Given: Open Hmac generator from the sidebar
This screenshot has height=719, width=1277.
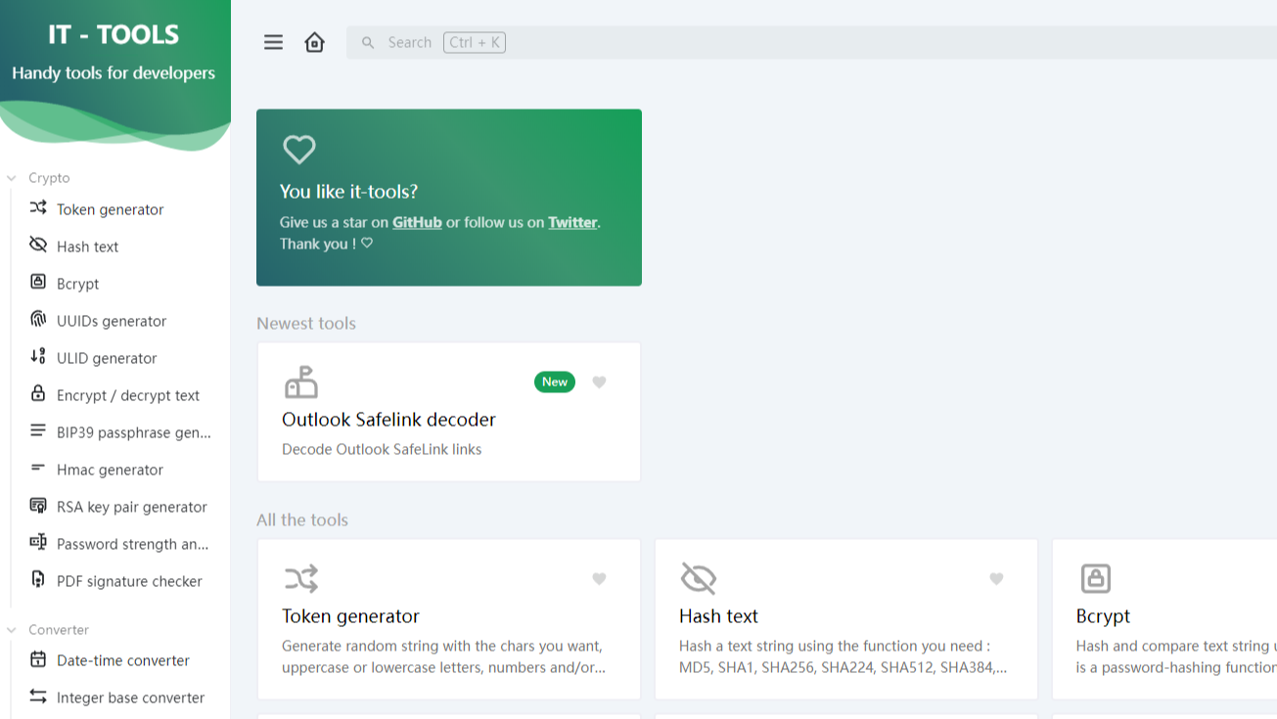Looking at the screenshot, I should coord(110,470).
